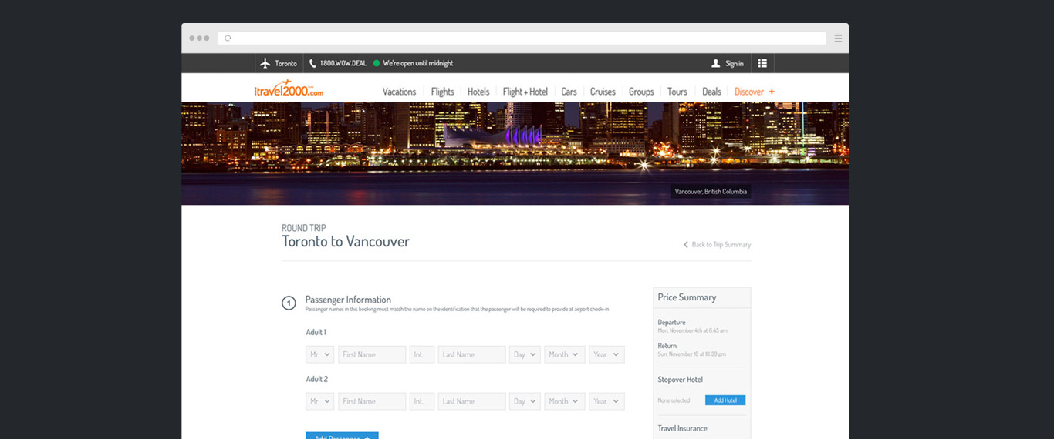Open Adult 1 Day dropdown
This screenshot has width=1054, height=439.
525,354
